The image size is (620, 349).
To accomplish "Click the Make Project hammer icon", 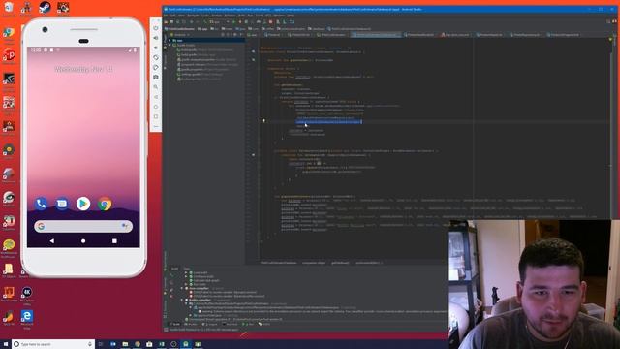I will coord(204,21).
